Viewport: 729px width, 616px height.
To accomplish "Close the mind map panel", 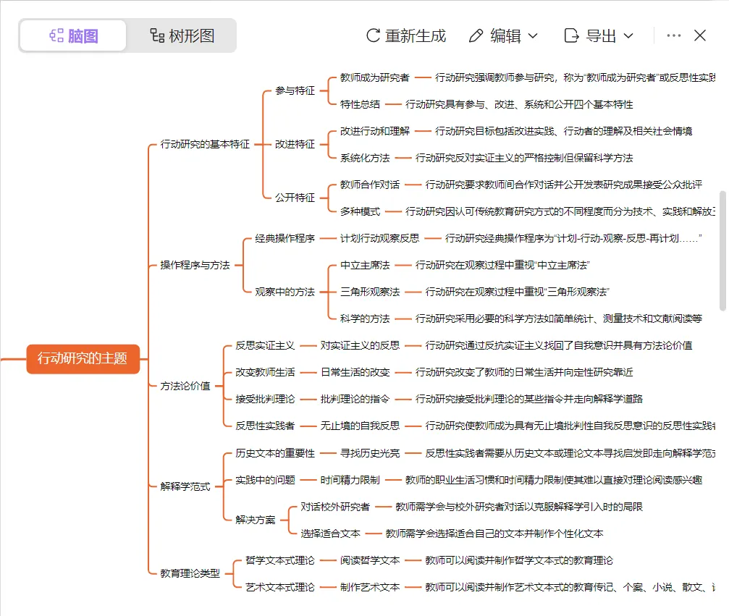I will click(x=700, y=35).
